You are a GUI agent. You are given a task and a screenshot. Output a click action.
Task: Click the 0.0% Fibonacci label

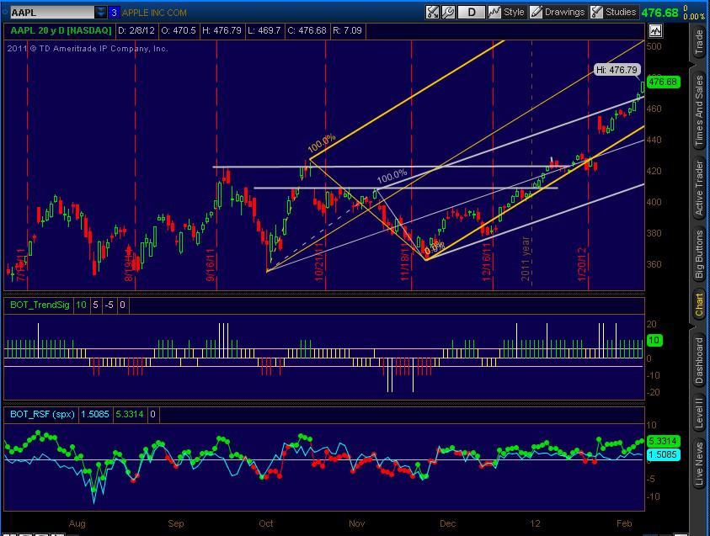[x=435, y=247]
